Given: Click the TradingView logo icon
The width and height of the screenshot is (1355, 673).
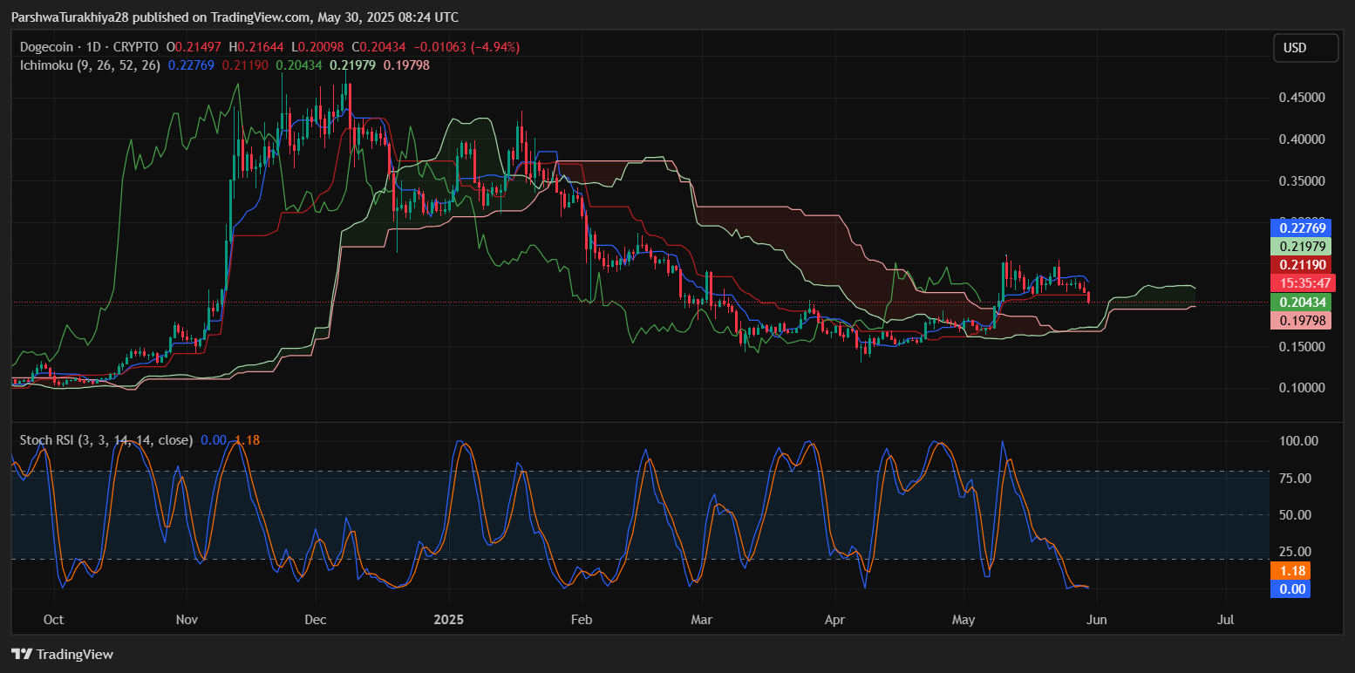Looking at the screenshot, I should click(21, 654).
